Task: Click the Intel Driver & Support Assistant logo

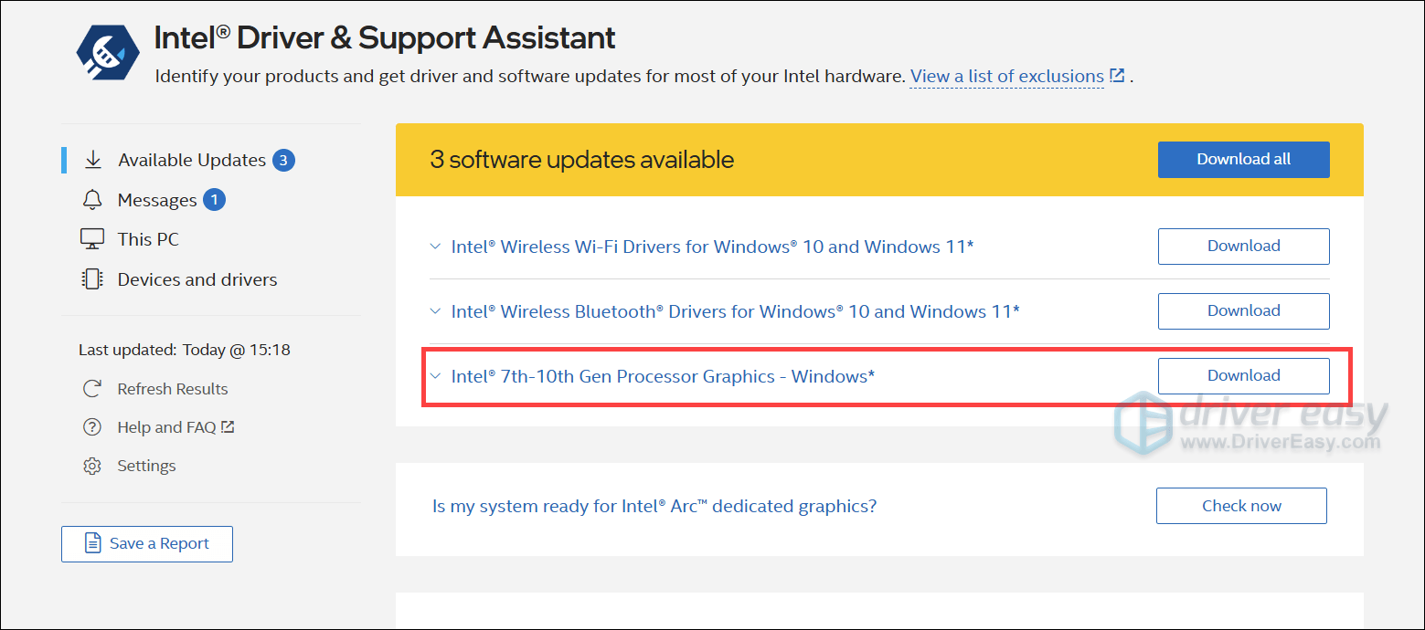Action: (107, 54)
